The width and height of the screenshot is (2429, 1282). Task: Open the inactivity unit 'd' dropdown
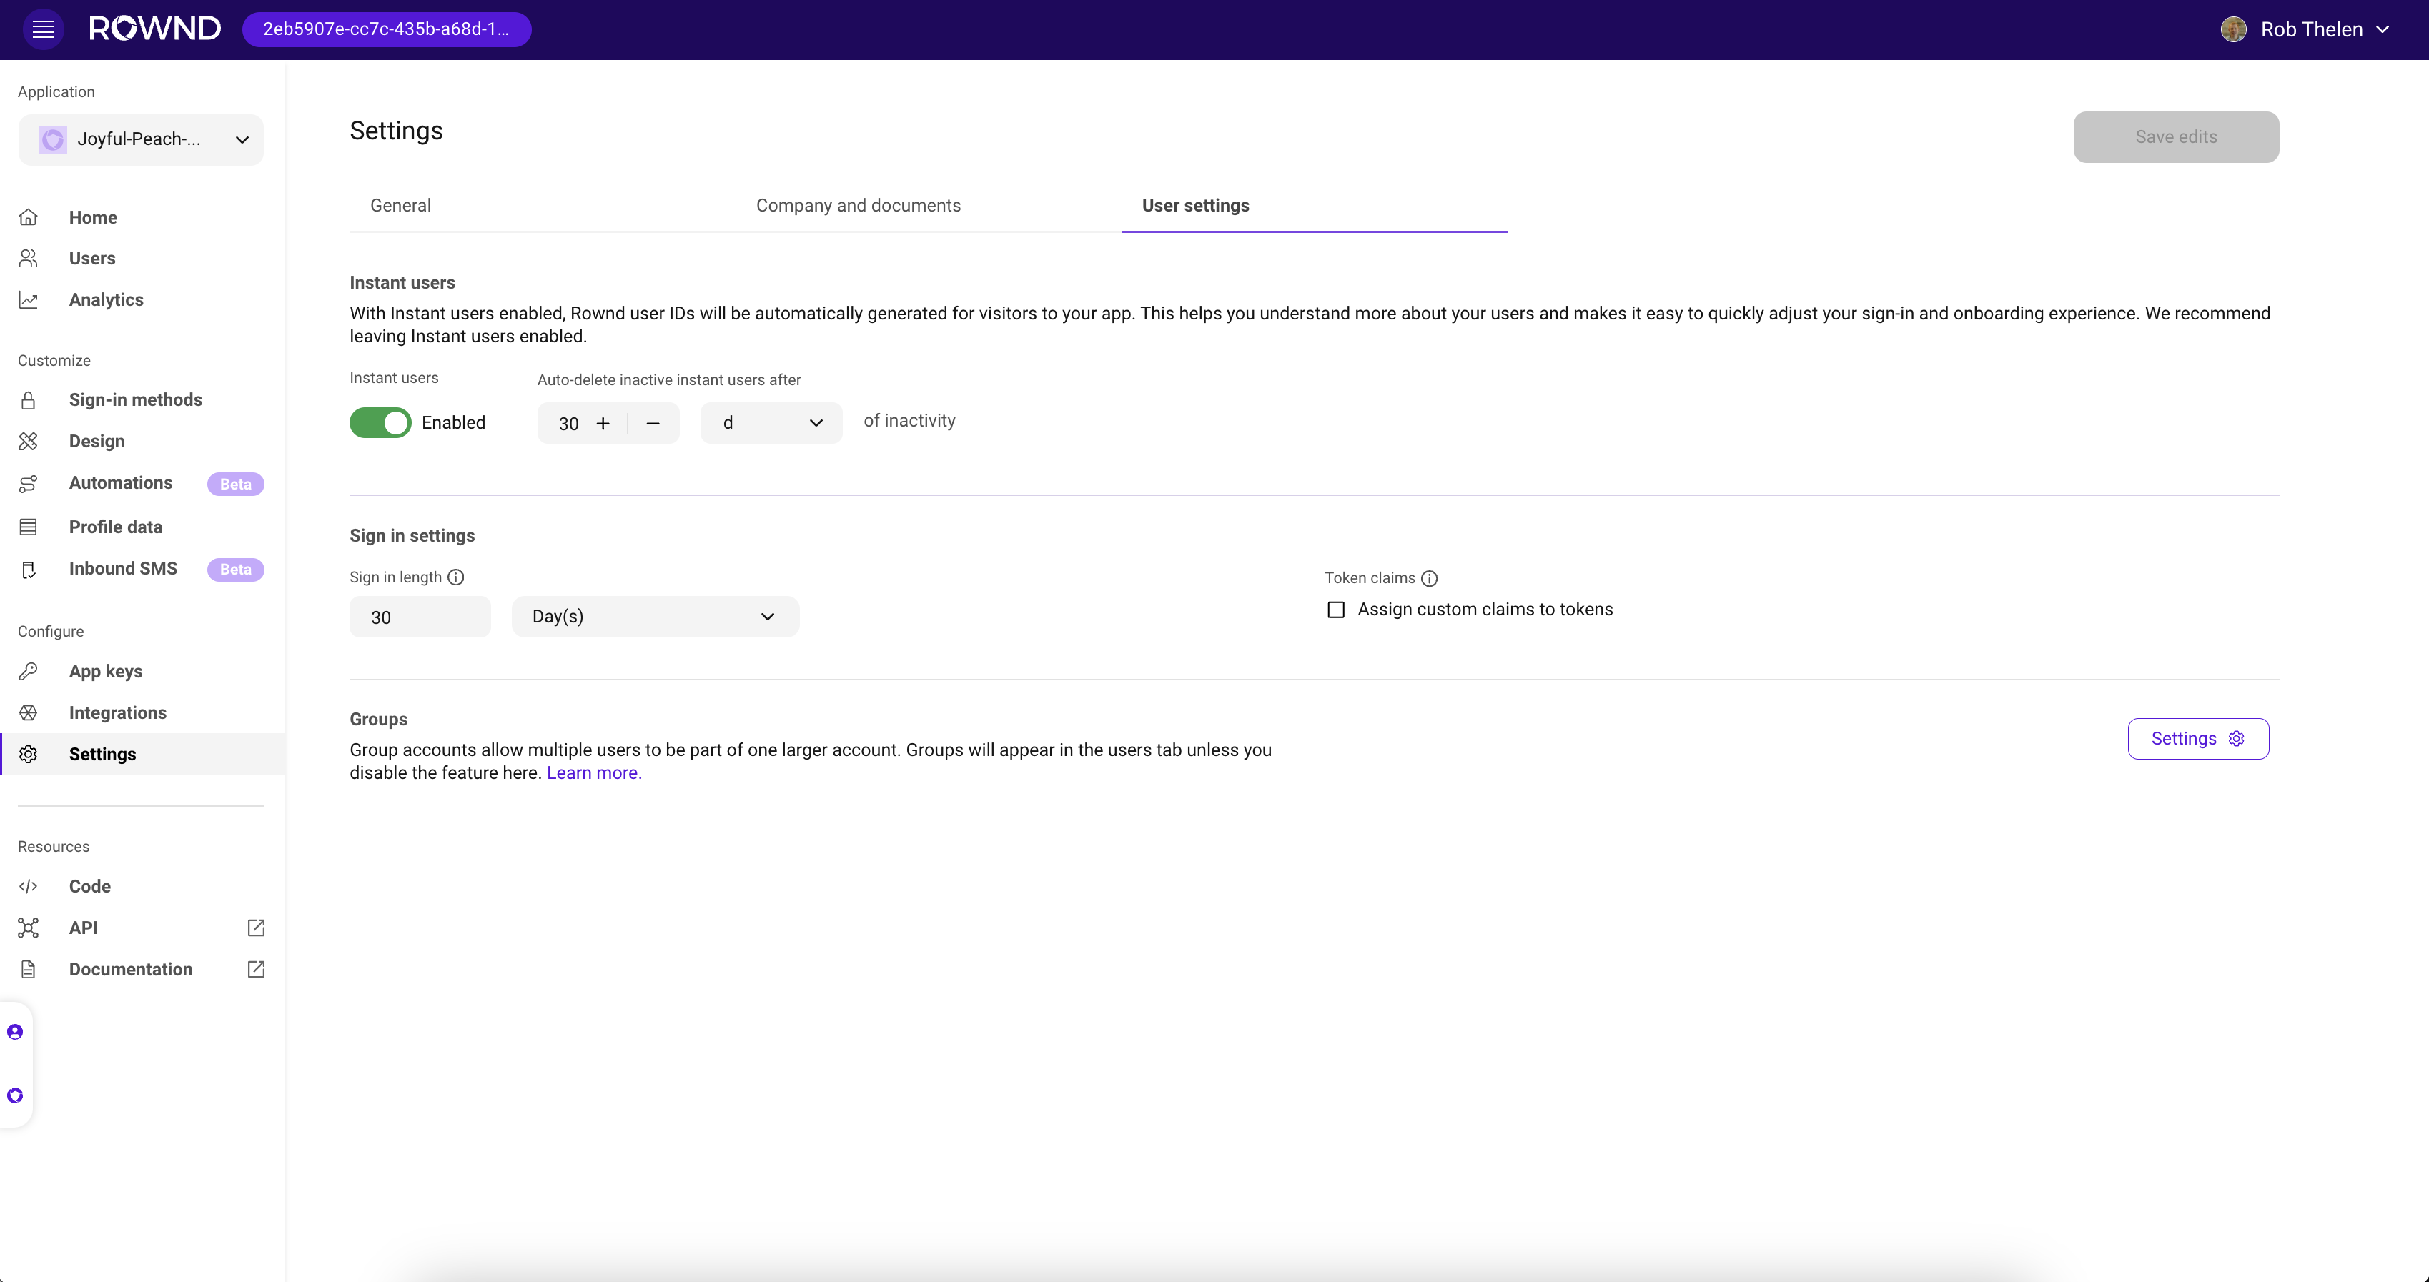[x=771, y=423]
